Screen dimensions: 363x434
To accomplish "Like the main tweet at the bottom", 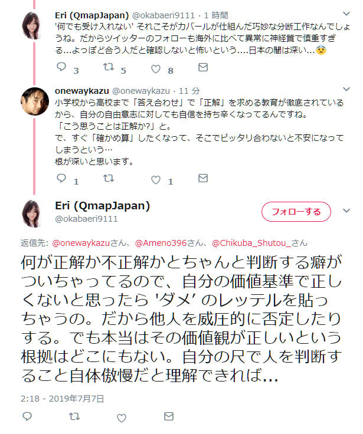I will point(122,418).
